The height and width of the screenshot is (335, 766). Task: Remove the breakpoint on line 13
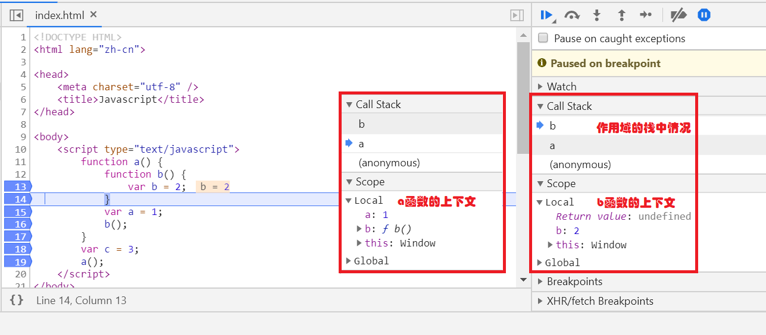tap(17, 187)
